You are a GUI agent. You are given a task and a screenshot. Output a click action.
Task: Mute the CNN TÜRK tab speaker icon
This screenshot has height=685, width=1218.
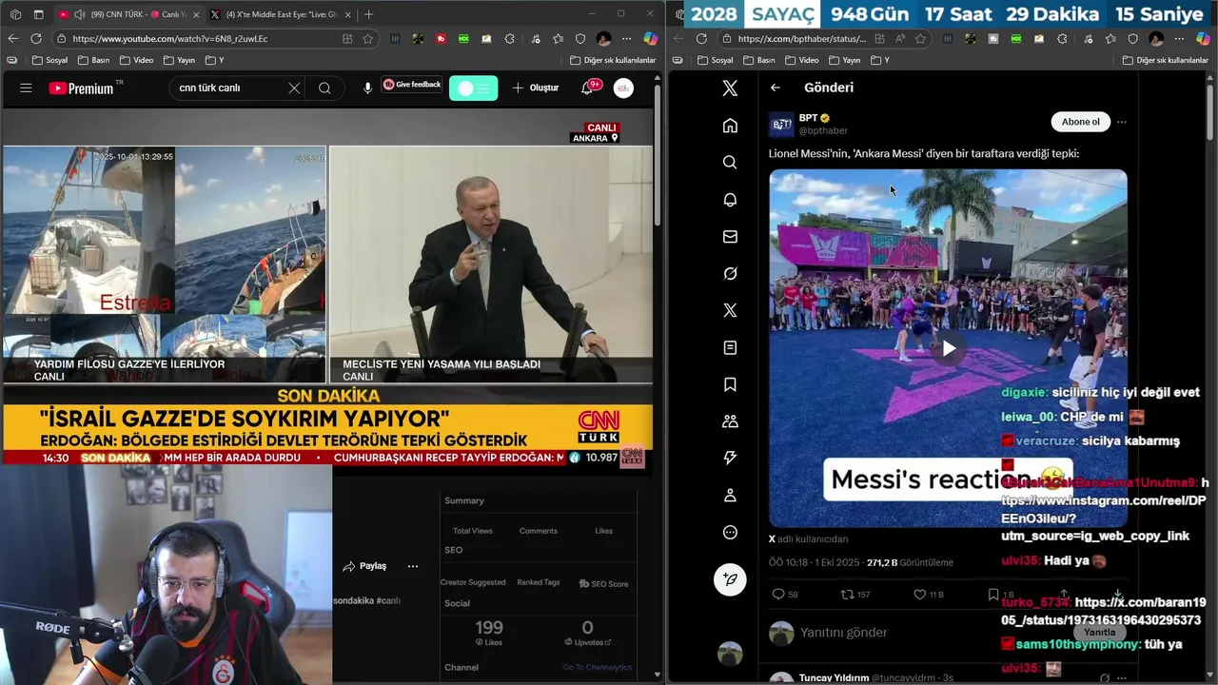[78, 14]
